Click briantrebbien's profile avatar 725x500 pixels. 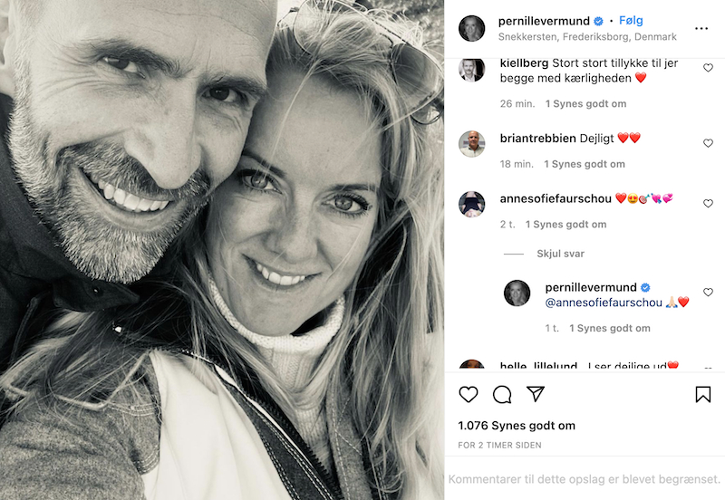471,144
